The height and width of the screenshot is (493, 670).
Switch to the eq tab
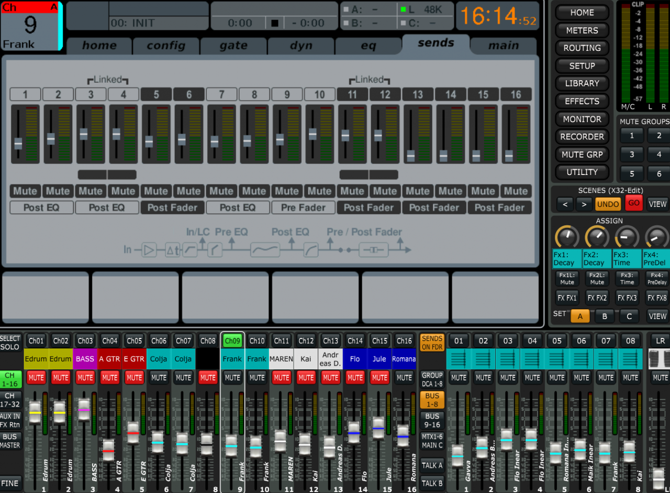pos(368,46)
